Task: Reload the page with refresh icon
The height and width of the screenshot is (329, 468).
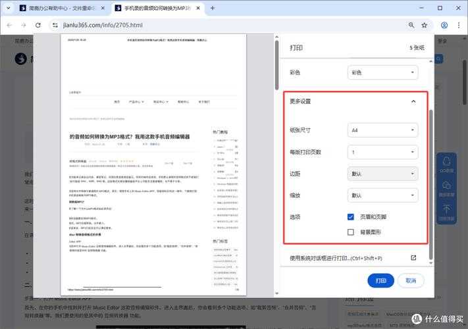Action: click(x=38, y=26)
